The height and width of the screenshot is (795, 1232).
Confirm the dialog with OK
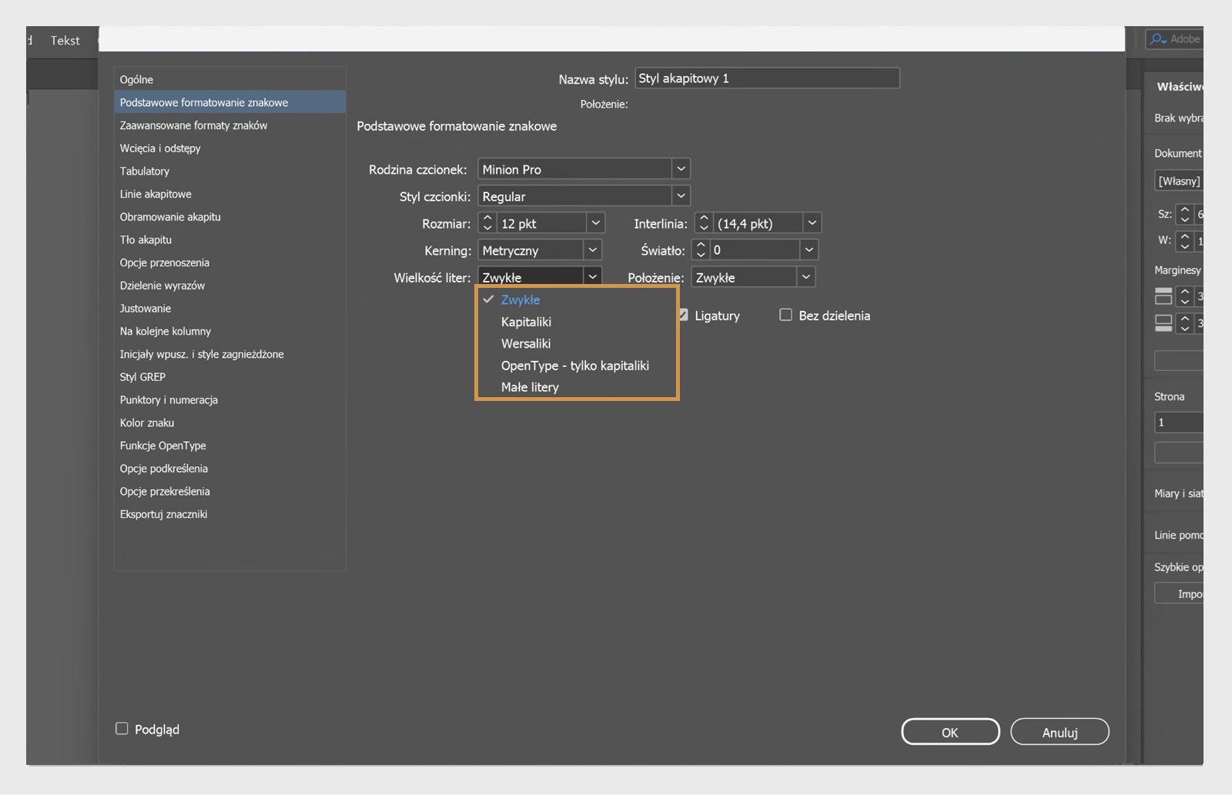coord(950,732)
